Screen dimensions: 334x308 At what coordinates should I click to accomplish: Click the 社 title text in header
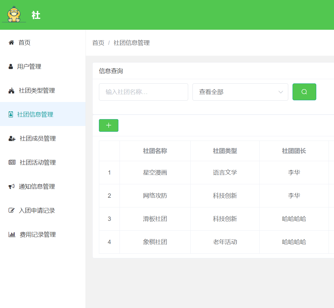tap(36, 15)
